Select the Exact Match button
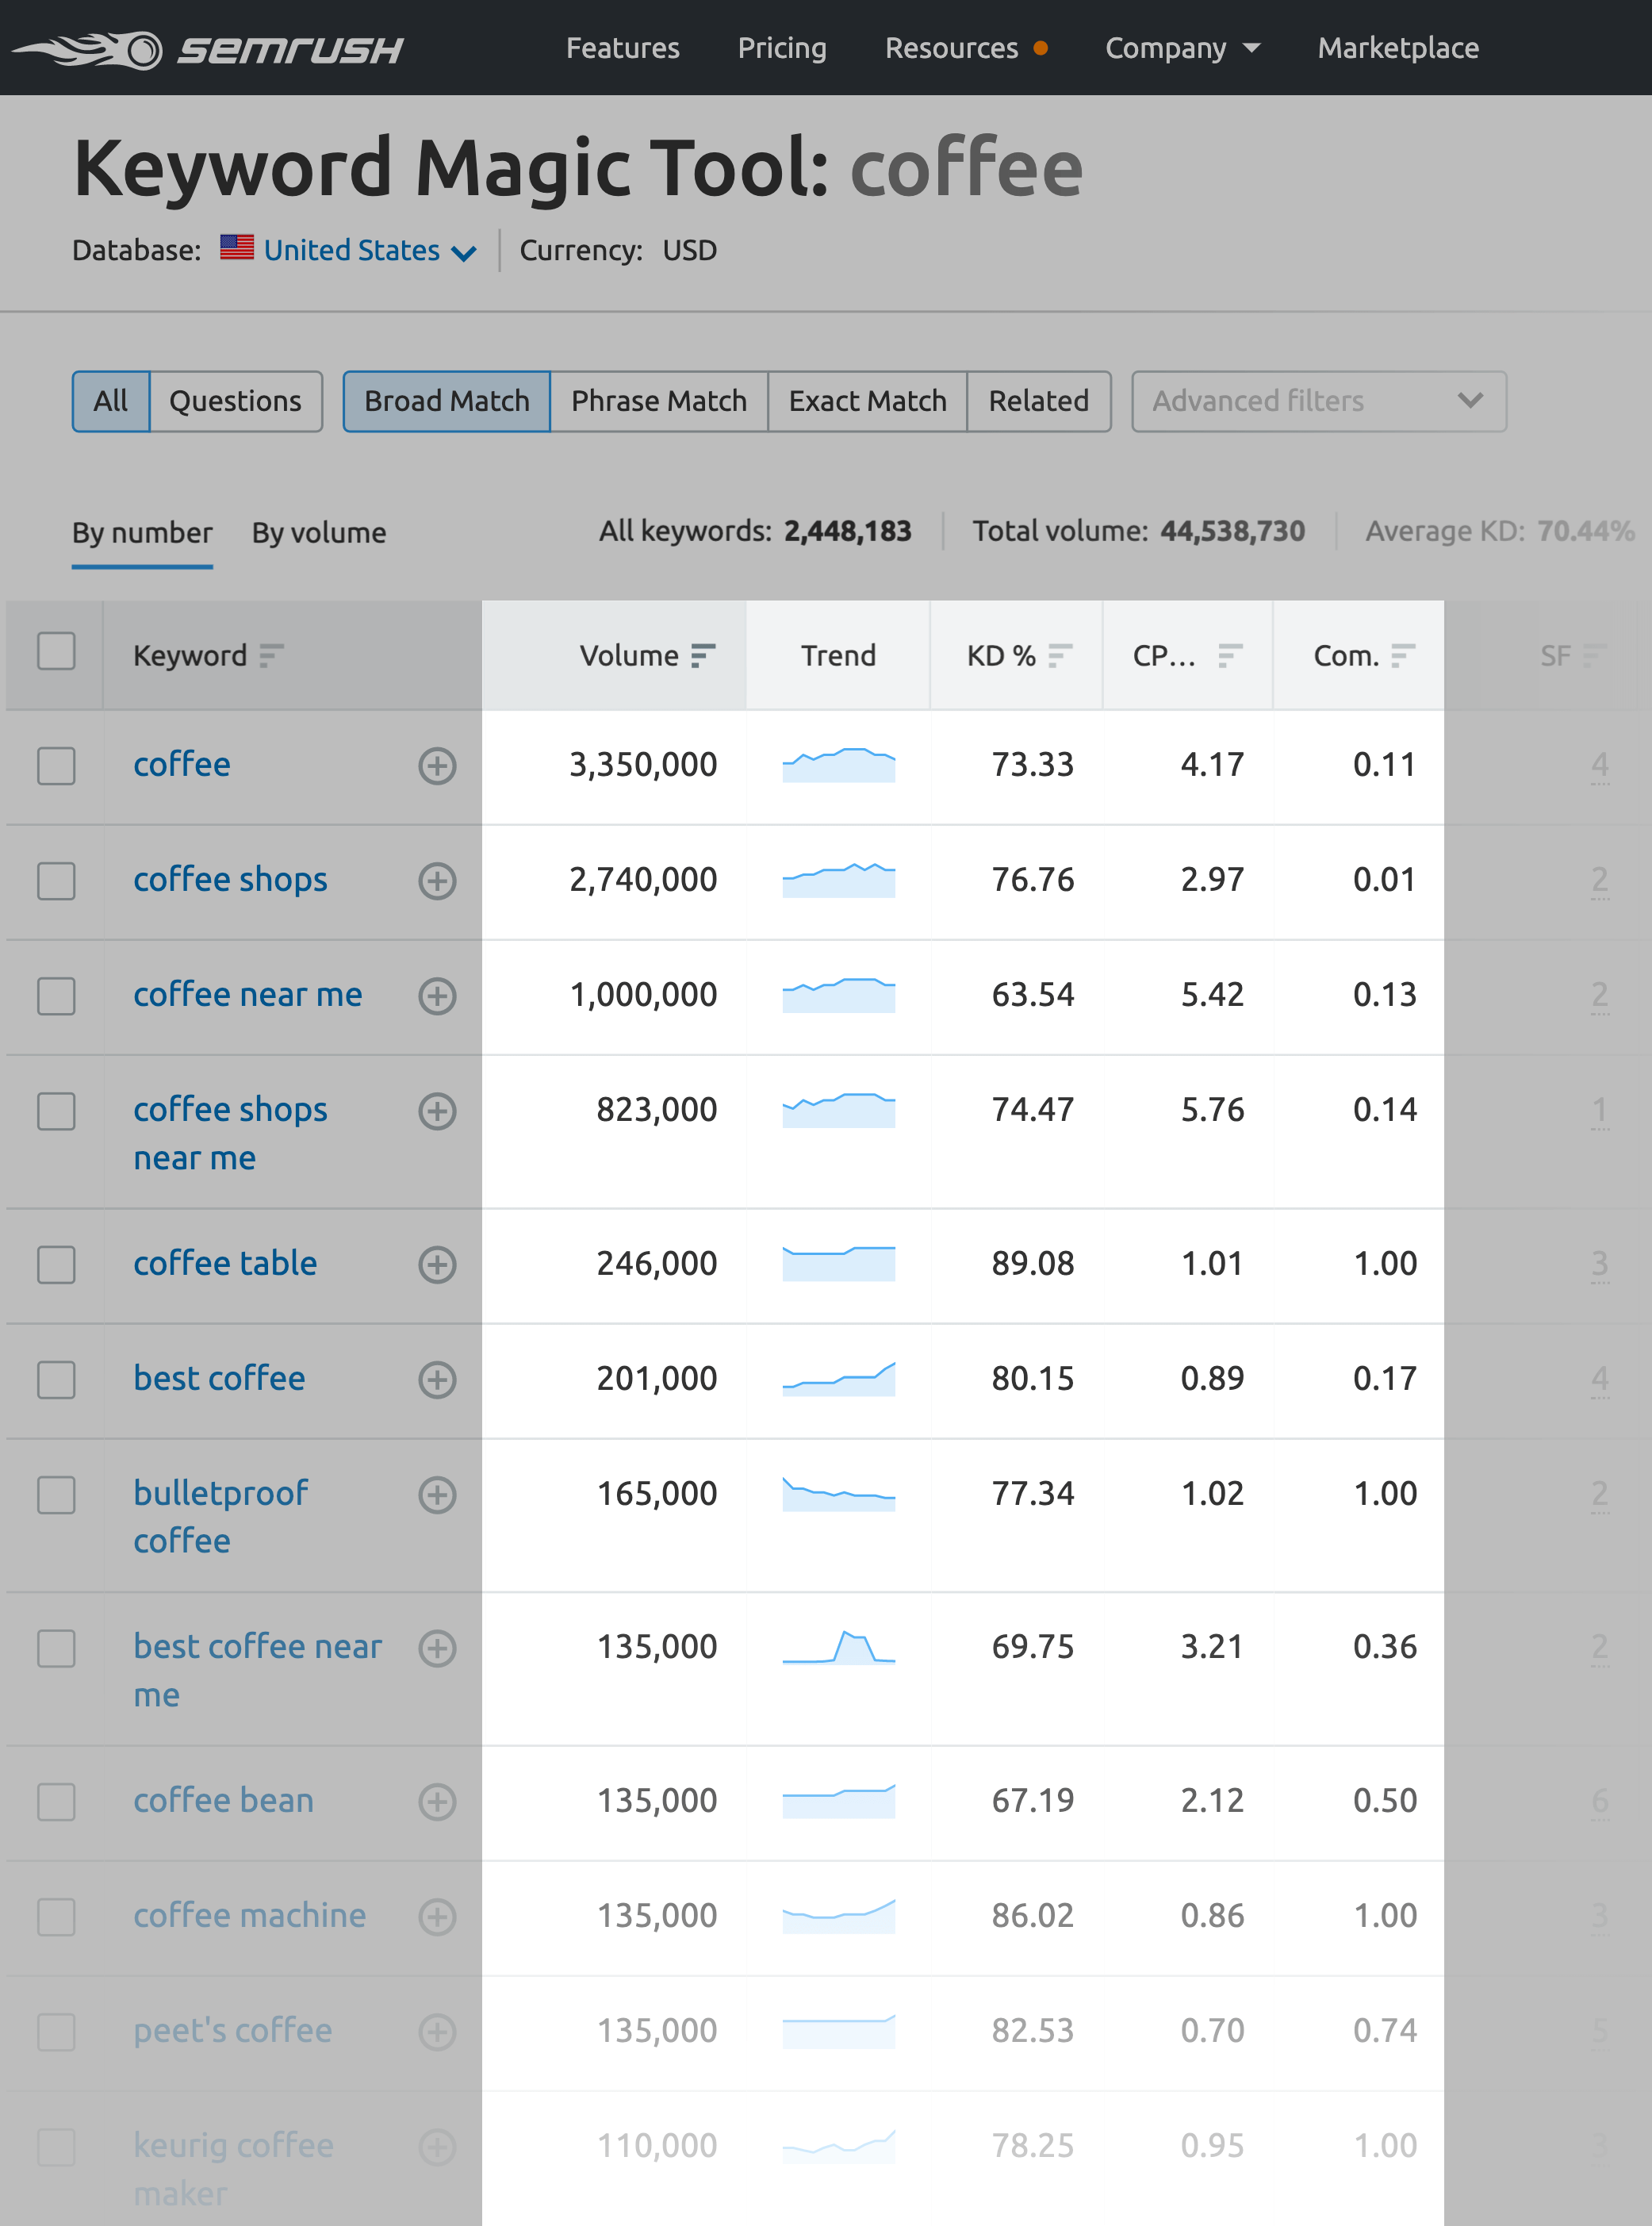The height and width of the screenshot is (2226, 1652). coord(867,401)
